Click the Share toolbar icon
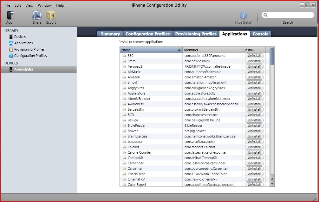The image size is (319, 202). 37,15
